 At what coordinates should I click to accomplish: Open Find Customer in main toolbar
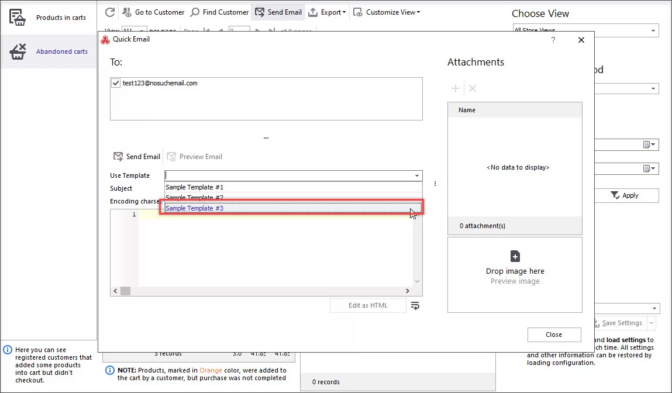219,12
